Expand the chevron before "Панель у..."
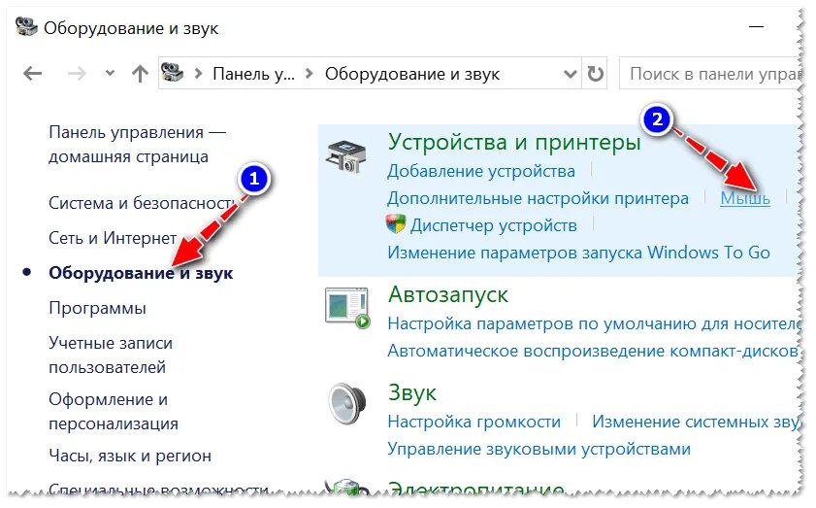Screen dimensions: 816x508 click(198, 74)
